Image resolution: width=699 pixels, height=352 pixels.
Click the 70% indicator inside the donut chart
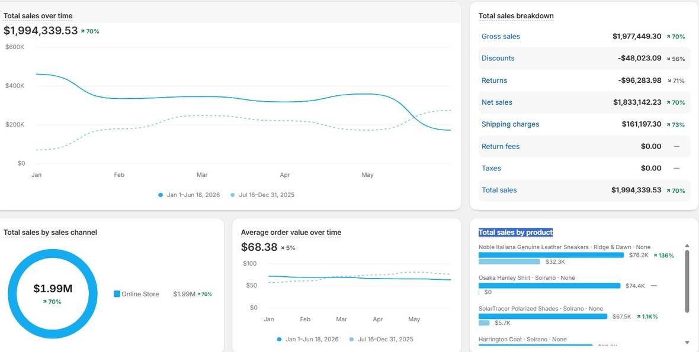pyautogui.click(x=52, y=302)
